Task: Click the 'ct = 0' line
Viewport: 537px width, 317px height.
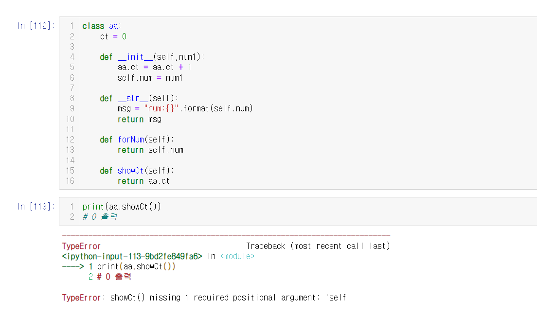Action: (113, 36)
